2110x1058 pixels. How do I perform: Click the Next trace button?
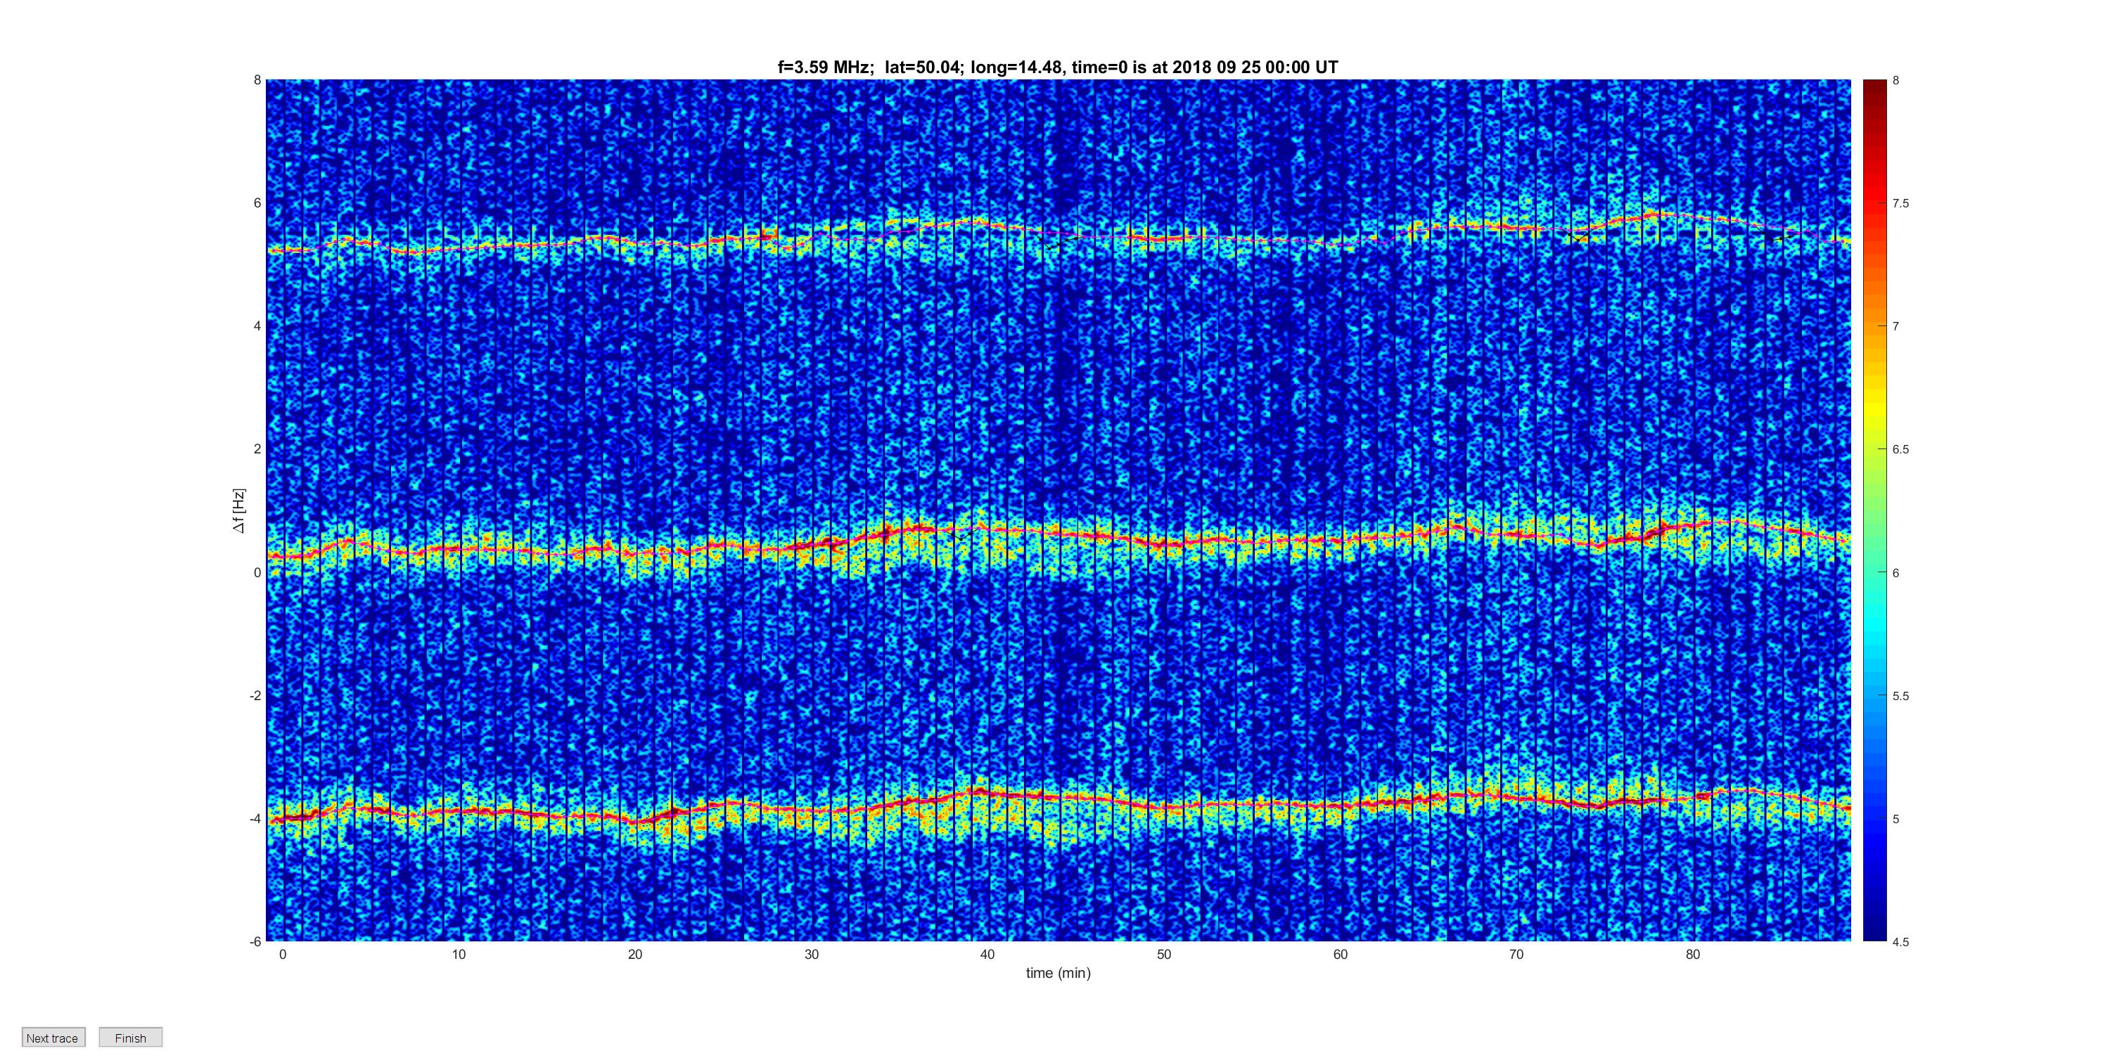(x=53, y=1038)
